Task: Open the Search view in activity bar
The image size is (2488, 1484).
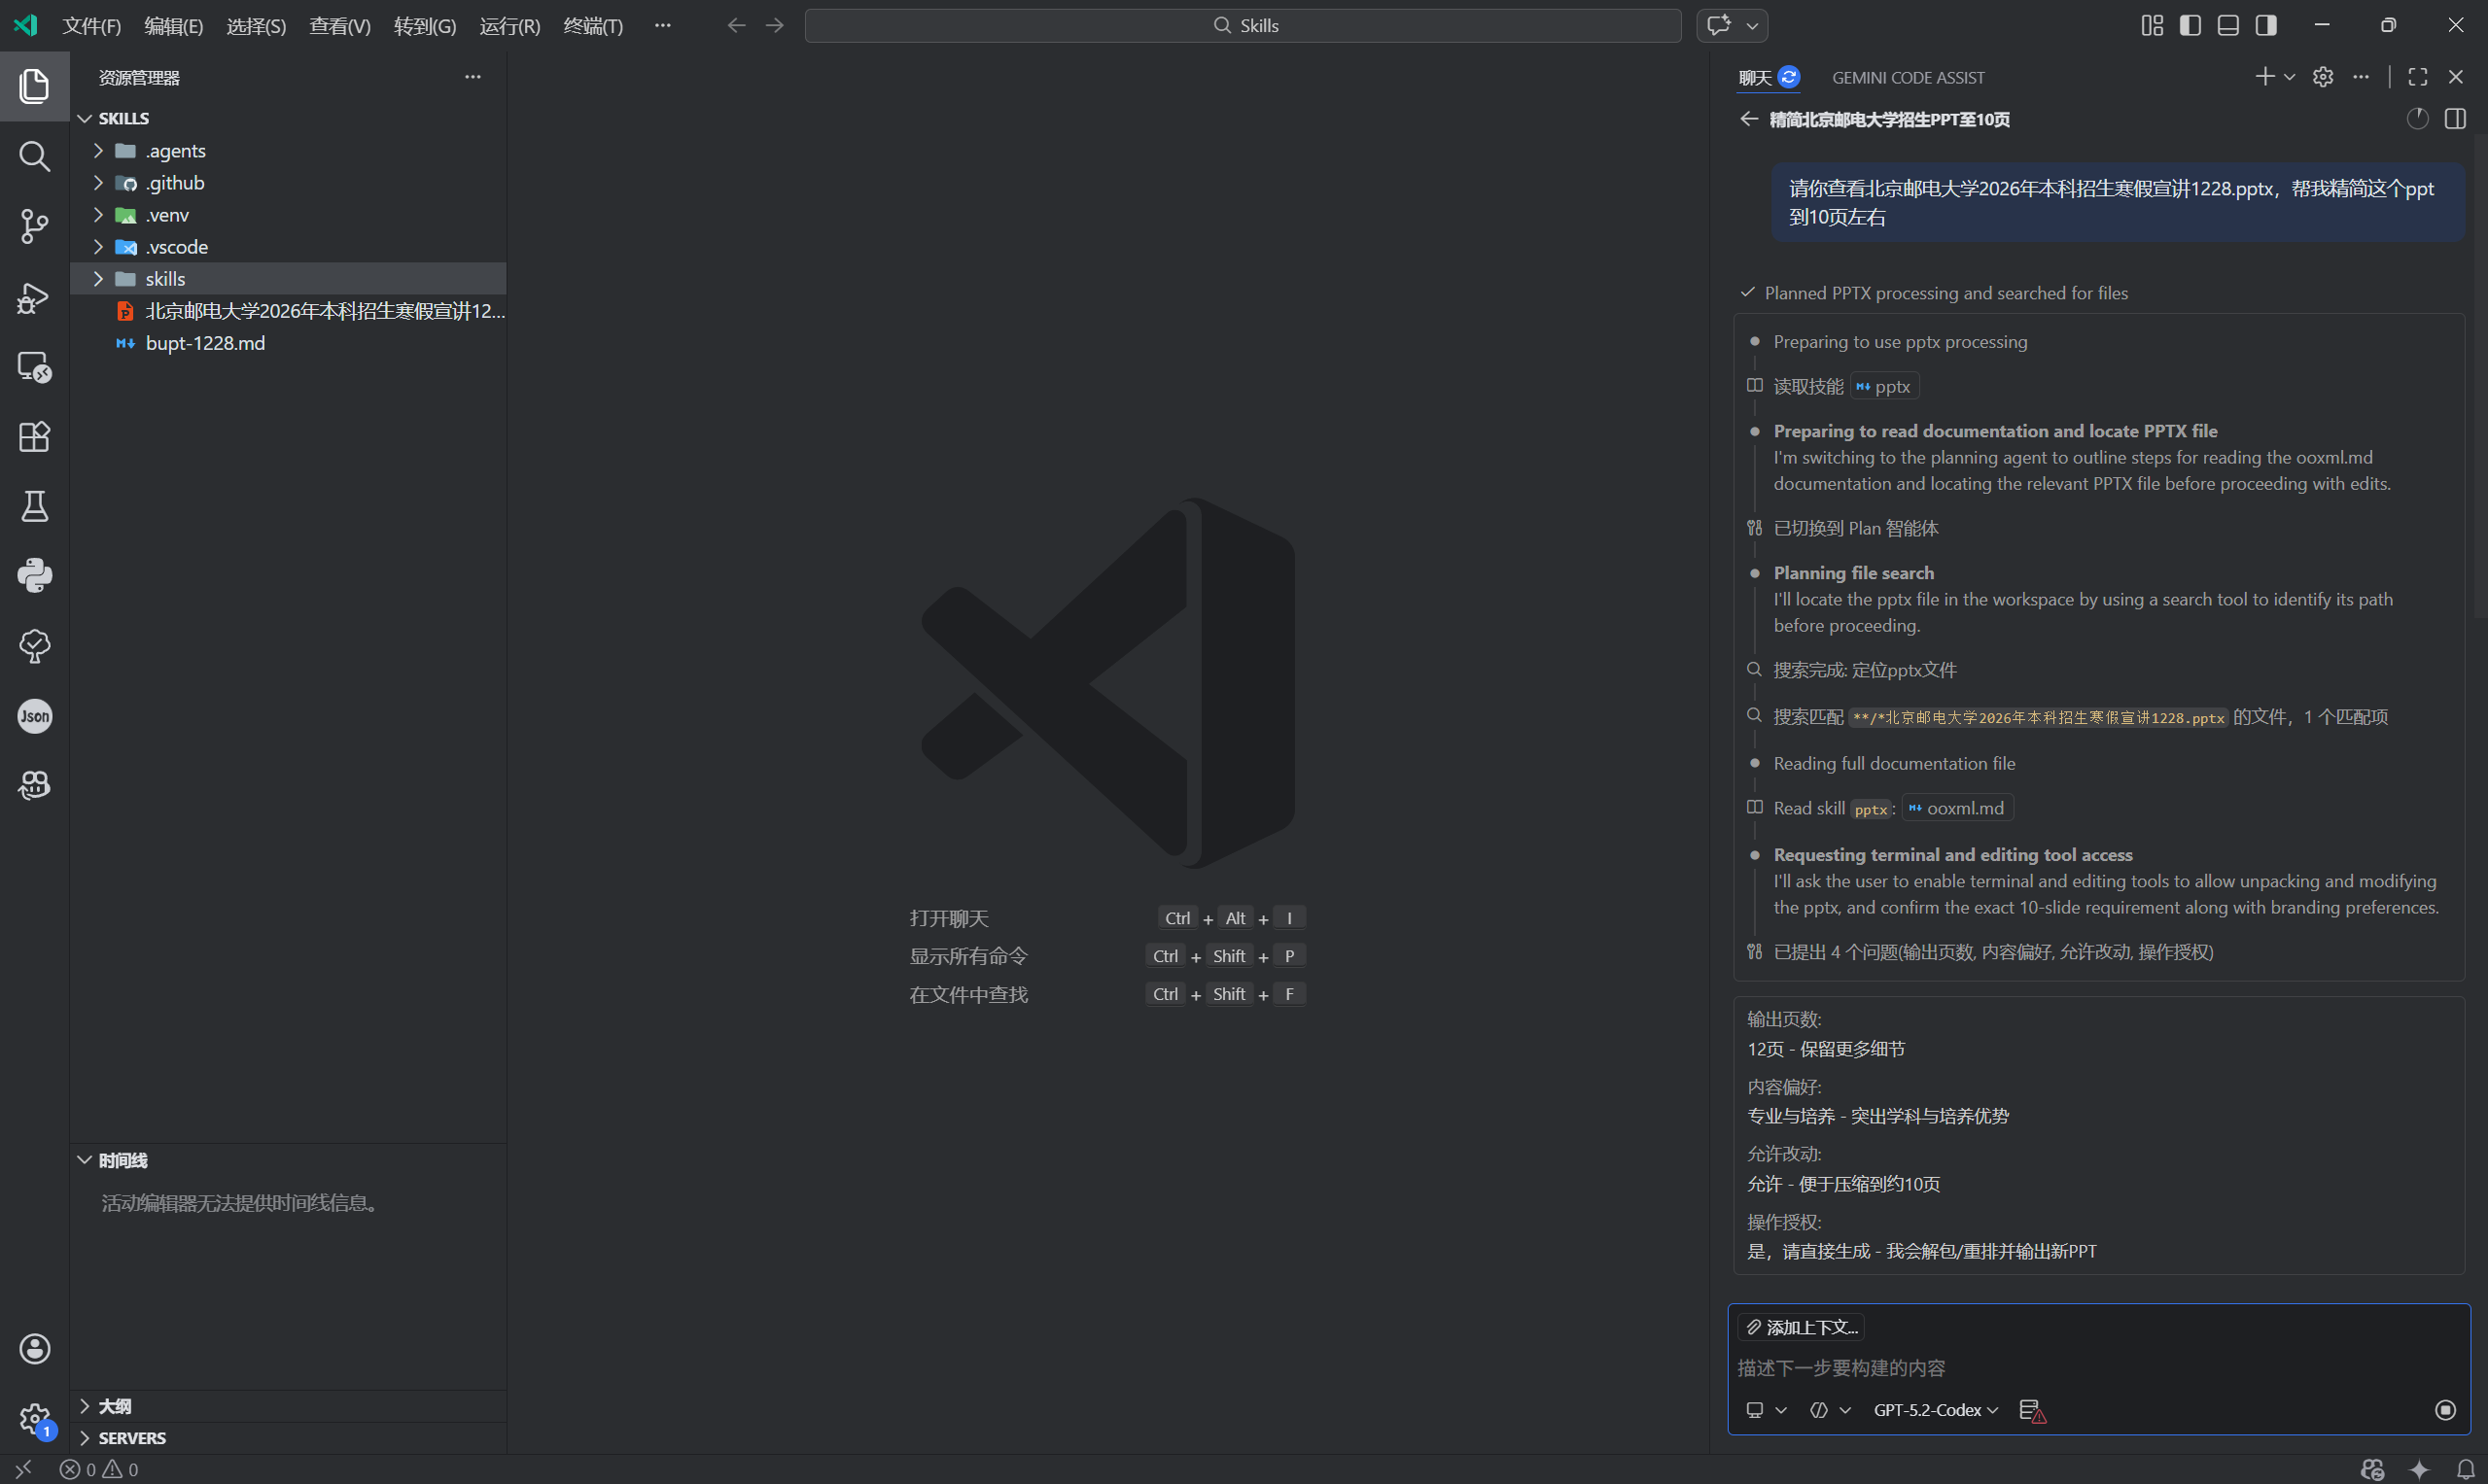Action: 34,156
